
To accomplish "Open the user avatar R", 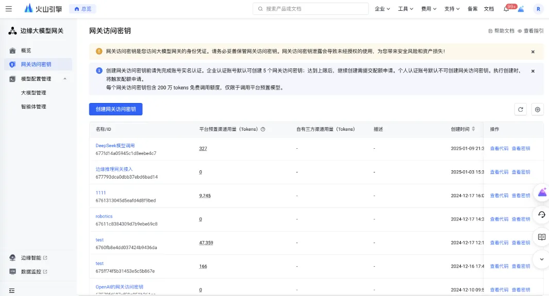I will [538, 9].
